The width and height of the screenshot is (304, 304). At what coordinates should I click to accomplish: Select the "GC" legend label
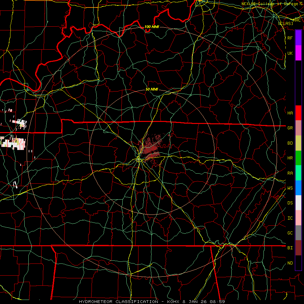tap(290, 233)
